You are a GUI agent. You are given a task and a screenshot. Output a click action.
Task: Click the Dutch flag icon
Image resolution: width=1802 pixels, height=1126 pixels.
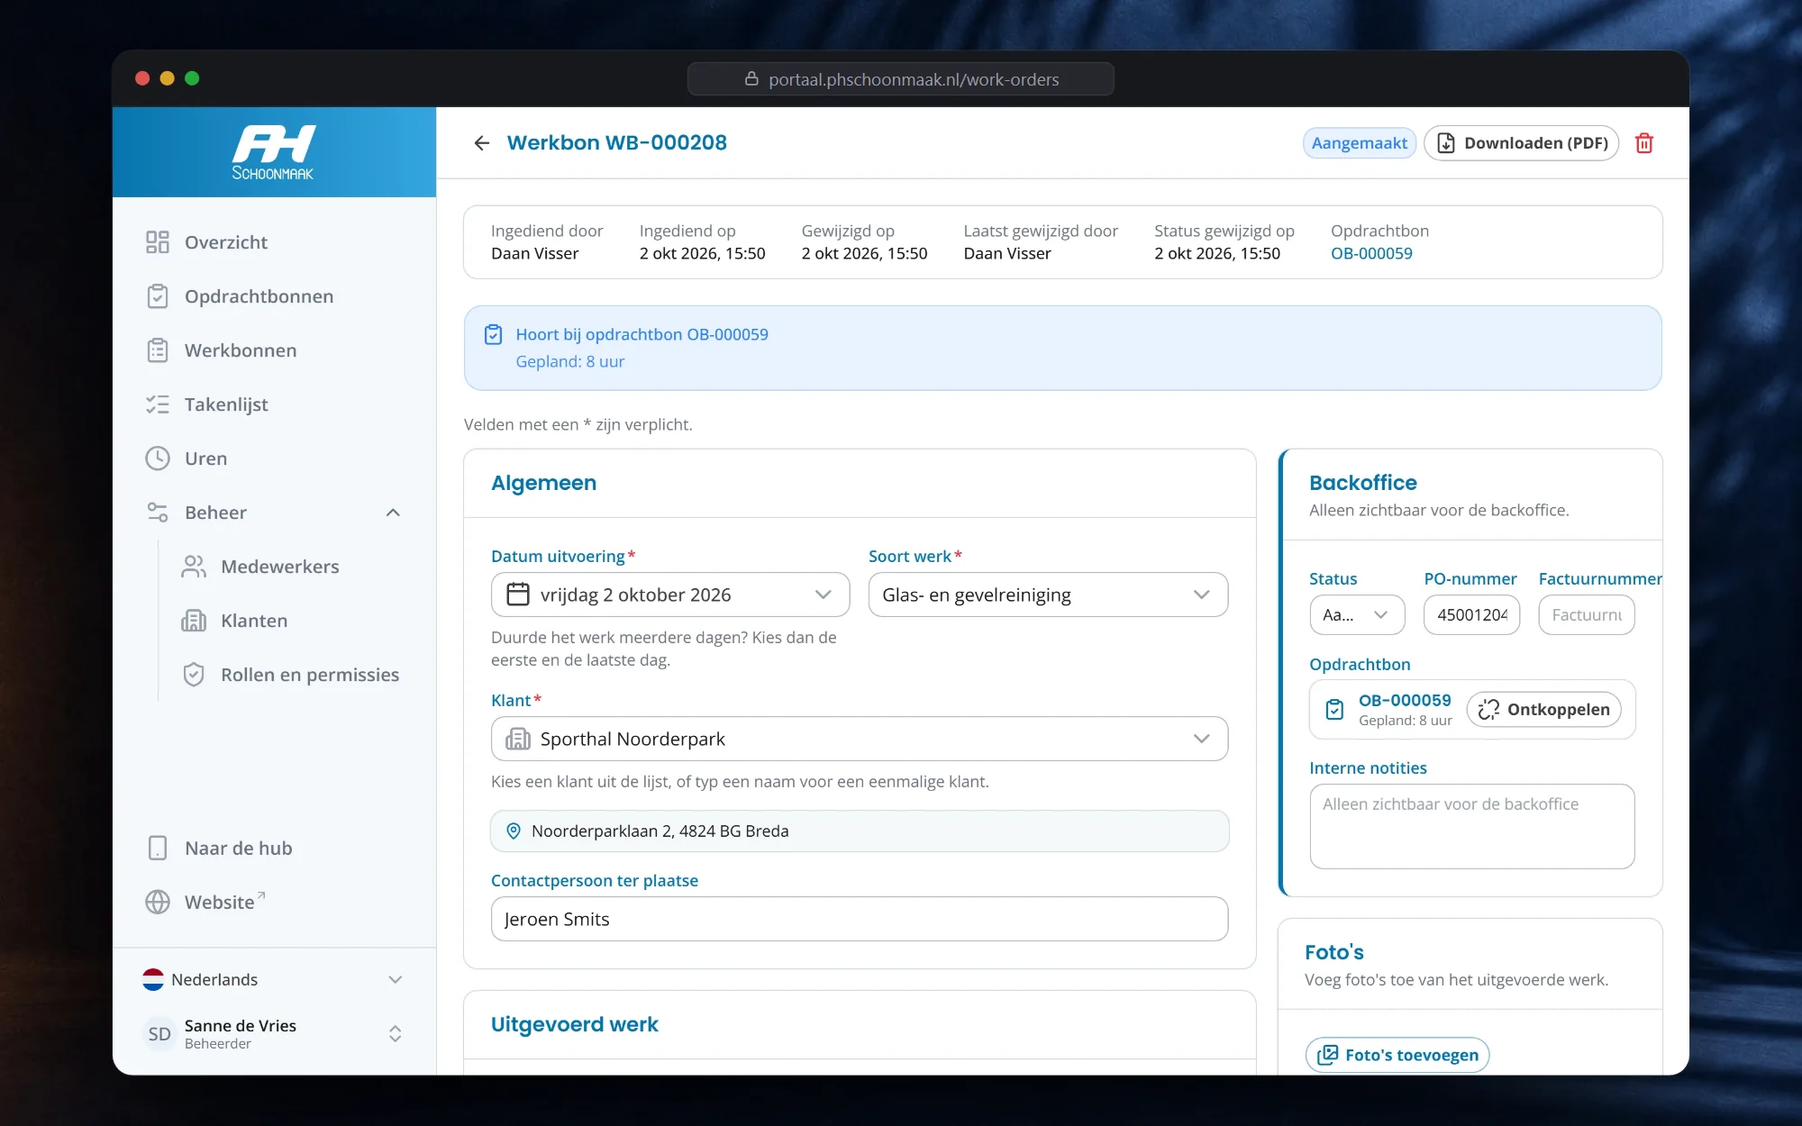click(x=153, y=979)
